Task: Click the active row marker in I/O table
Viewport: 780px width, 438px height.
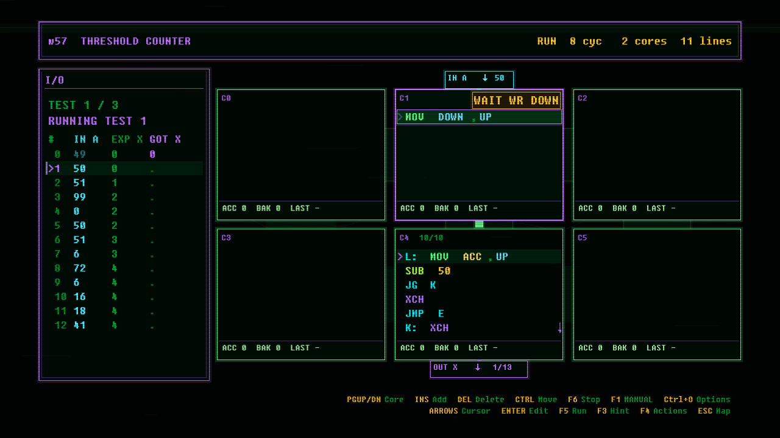Action: (x=51, y=169)
